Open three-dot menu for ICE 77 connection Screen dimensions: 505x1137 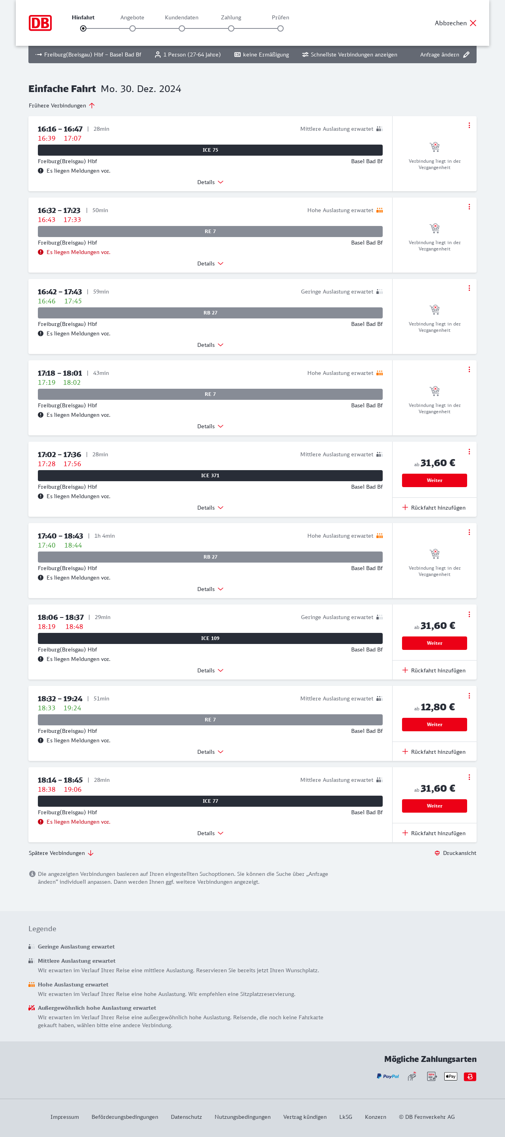[x=469, y=777]
